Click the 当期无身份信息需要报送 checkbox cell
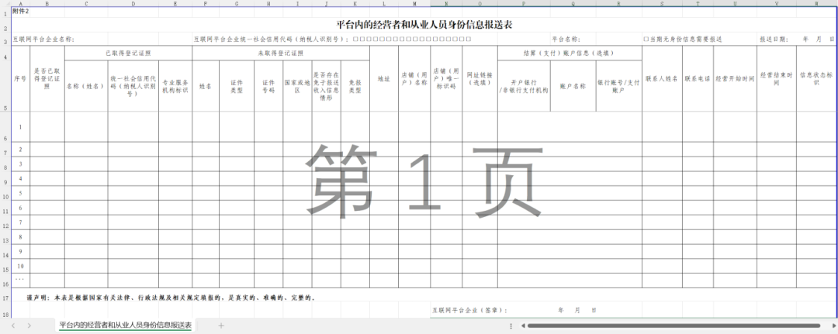The image size is (838, 334). click(683, 39)
